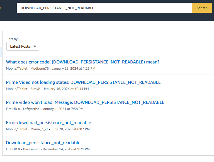The image size is (214, 162).
Task: Open the Latest Posts sort dropdown
Action: click(23, 46)
